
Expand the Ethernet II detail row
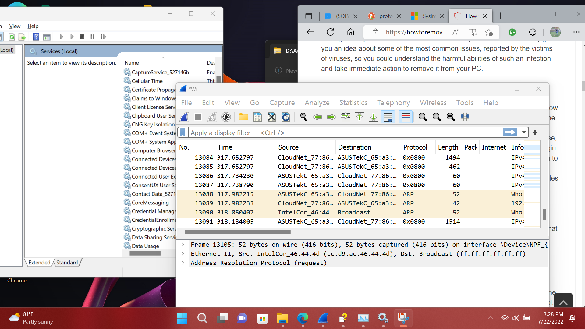pyautogui.click(x=183, y=254)
